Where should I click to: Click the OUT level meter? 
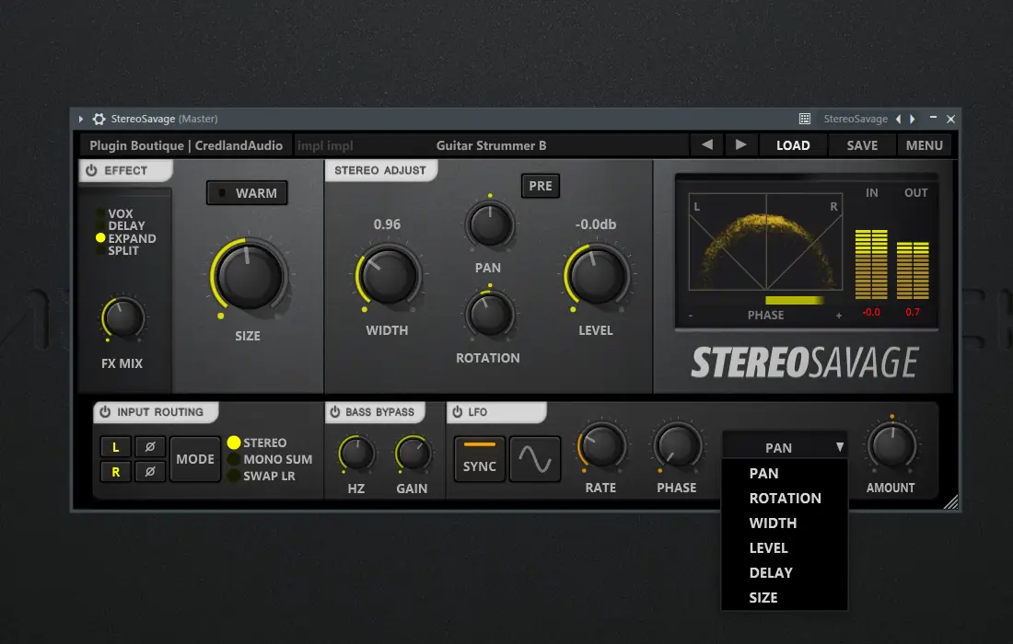pyautogui.click(x=913, y=270)
